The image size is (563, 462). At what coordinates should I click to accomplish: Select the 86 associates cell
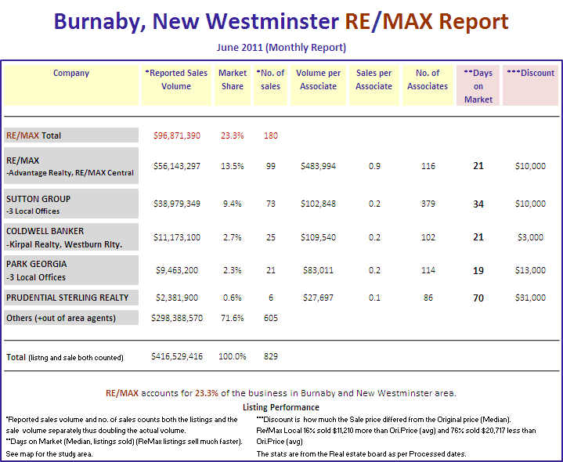click(x=428, y=298)
